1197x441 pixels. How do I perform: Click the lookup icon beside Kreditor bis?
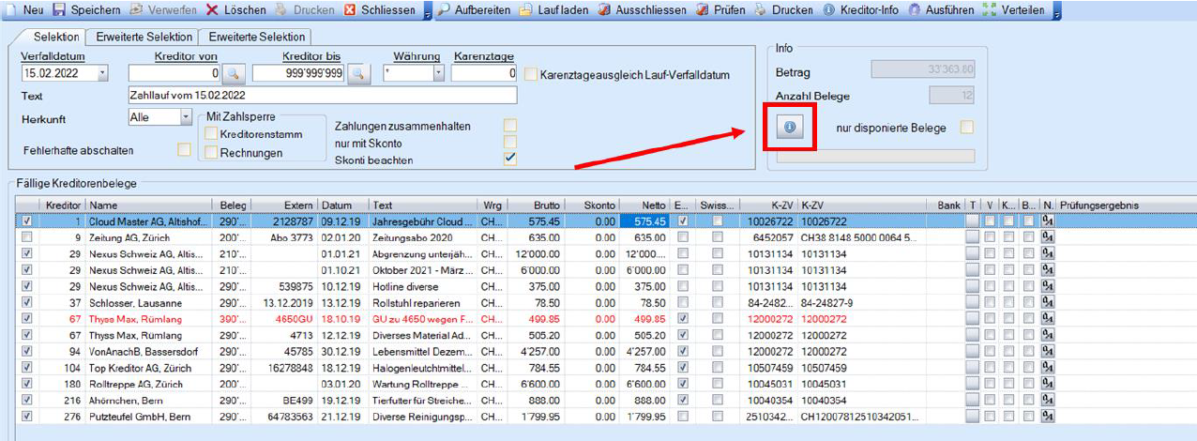(x=358, y=73)
